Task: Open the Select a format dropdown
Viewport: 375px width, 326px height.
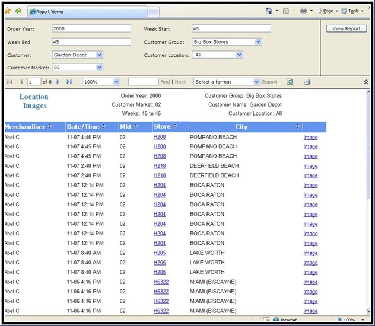Action: click(256, 82)
